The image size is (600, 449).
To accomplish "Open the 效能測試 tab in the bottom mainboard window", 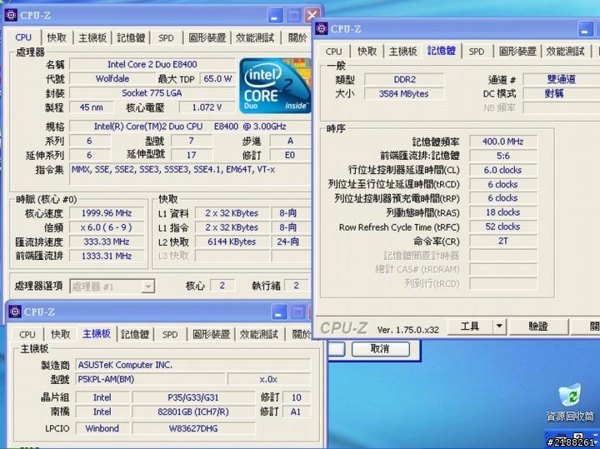I will [x=258, y=334].
